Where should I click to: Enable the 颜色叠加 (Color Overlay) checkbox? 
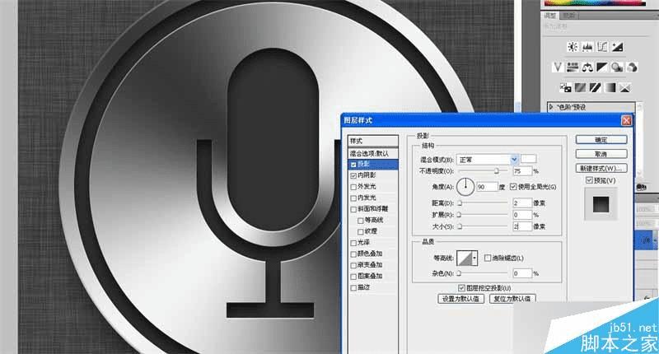[x=353, y=254]
